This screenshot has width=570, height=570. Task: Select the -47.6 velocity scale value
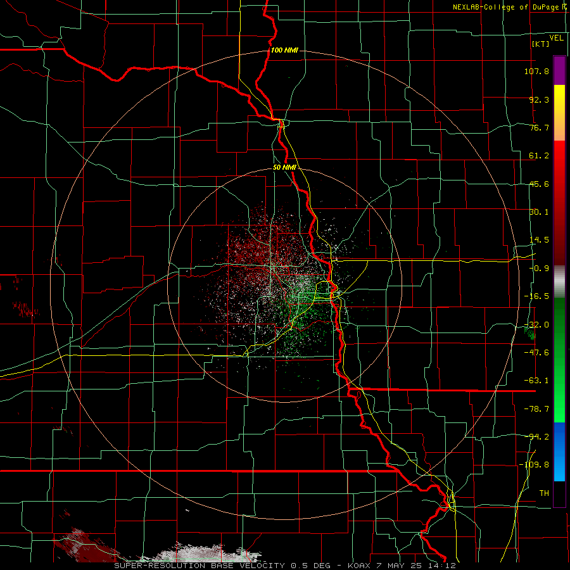(x=536, y=353)
